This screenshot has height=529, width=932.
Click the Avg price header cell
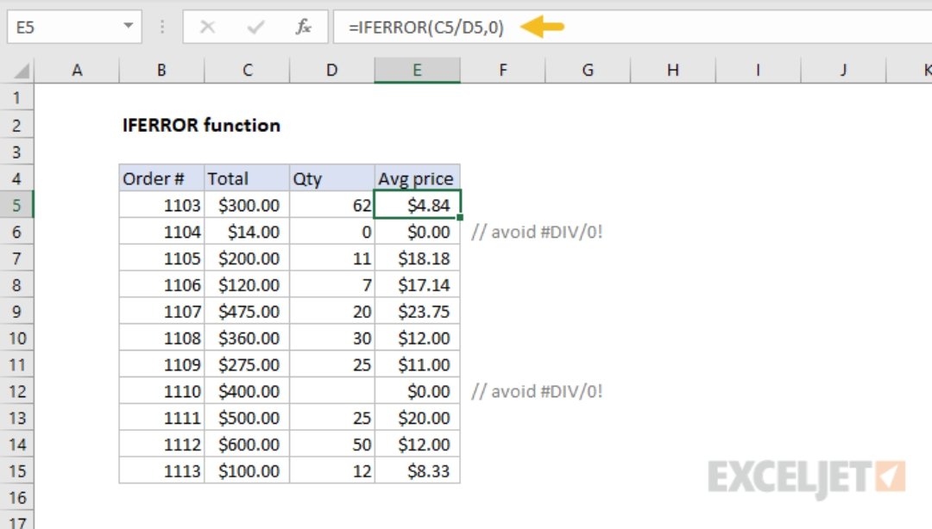417,178
